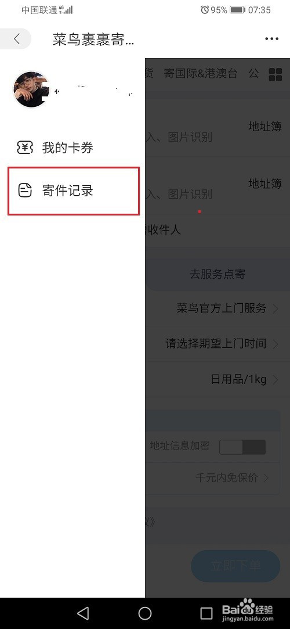Tap the 立即下单 order button

point(235,566)
